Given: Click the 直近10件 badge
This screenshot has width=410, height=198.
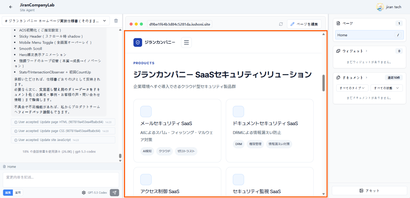Looking at the screenshot, I should pyautogui.click(x=394, y=78).
